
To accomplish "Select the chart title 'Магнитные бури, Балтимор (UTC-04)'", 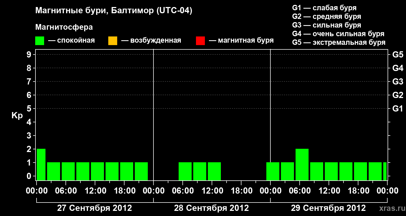I will [x=114, y=11].
